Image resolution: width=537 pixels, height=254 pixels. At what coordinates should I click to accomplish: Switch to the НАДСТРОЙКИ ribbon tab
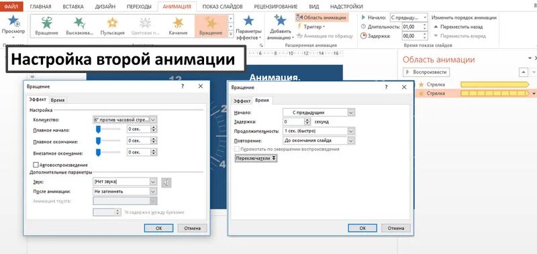tap(346, 7)
